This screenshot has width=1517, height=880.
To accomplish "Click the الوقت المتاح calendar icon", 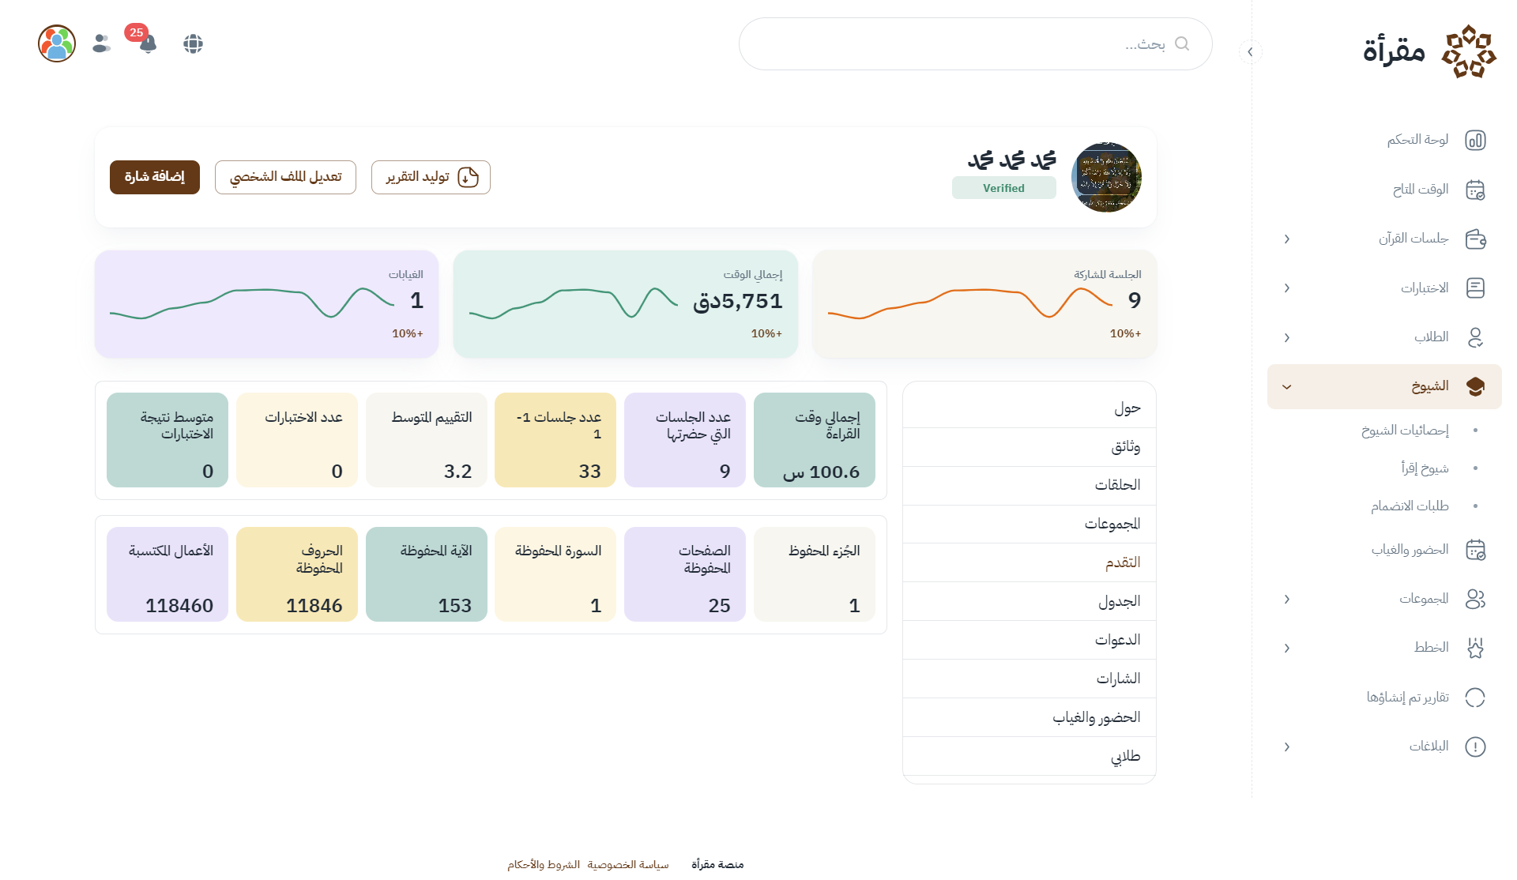I will (x=1475, y=190).
